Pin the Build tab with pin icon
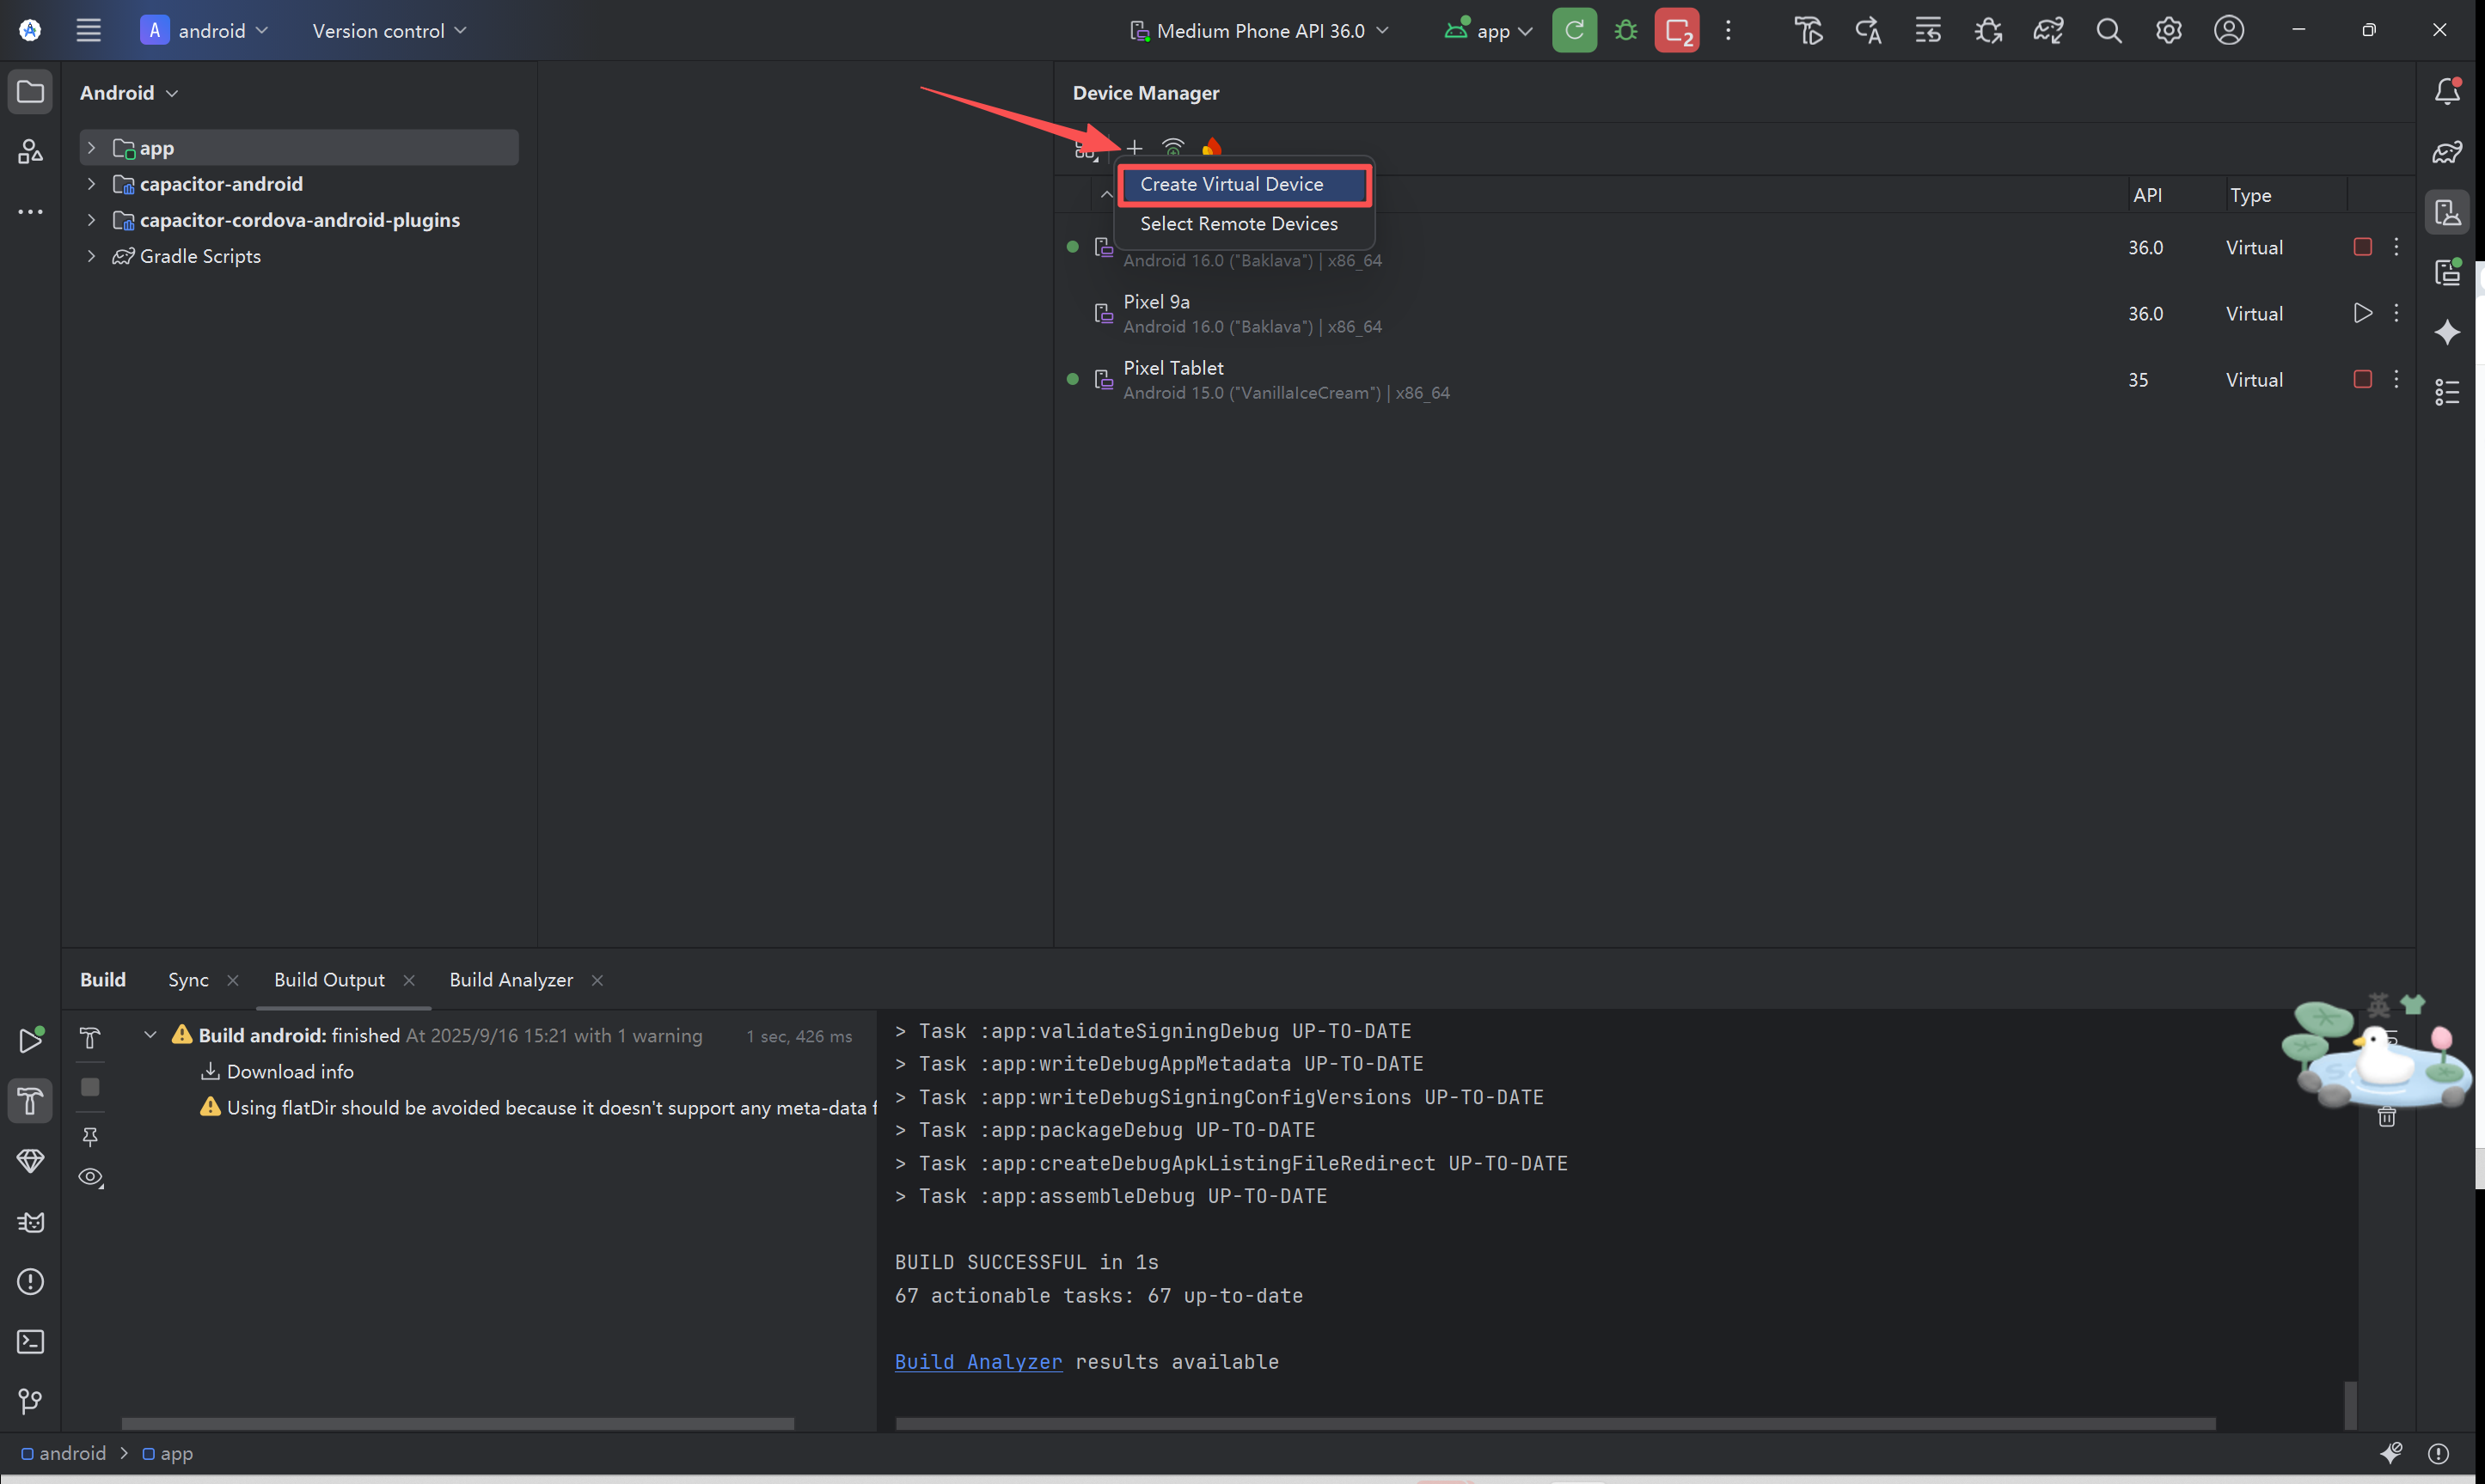The image size is (2485, 1484). 90,1136
